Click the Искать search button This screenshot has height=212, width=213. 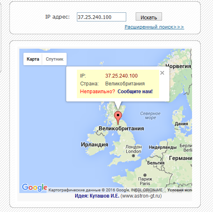(149, 16)
